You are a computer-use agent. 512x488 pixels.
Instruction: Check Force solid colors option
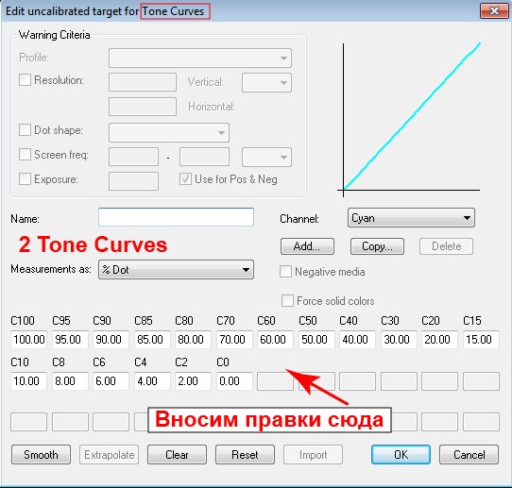(287, 300)
